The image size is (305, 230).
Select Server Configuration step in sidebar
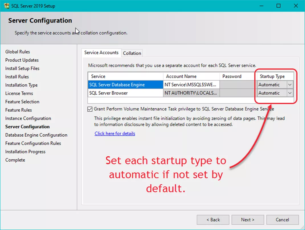(x=27, y=127)
